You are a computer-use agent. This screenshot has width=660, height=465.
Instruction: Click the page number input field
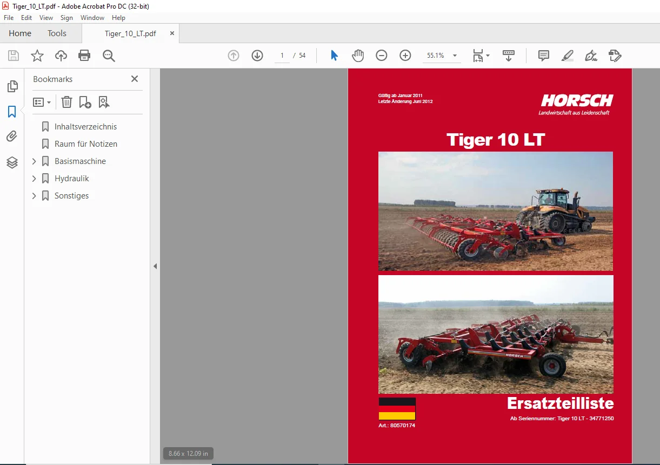[x=282, y=56]
